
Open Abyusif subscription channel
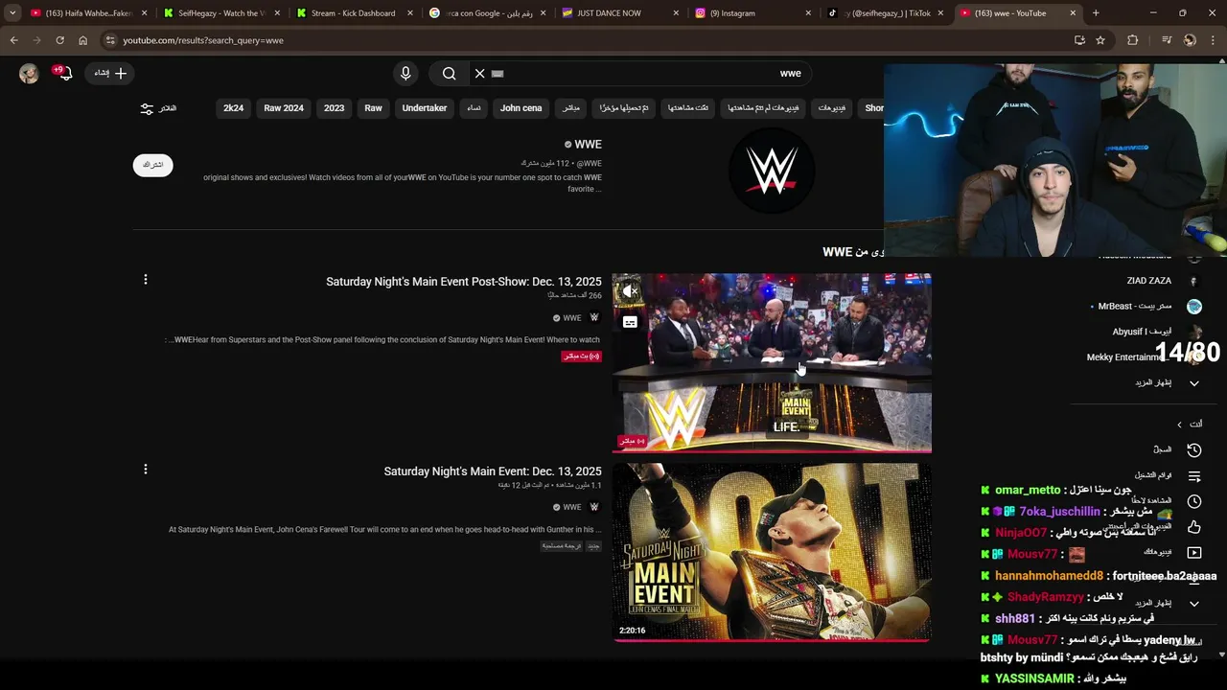[1143, 332]
